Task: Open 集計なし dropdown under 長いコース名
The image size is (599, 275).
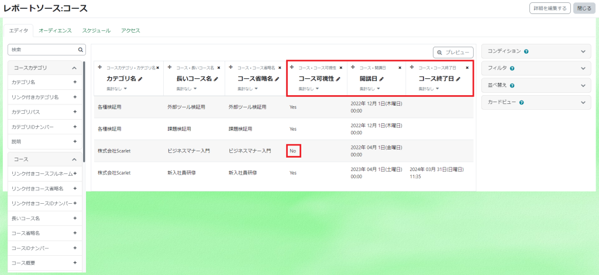Action: (x=187, y=89)
